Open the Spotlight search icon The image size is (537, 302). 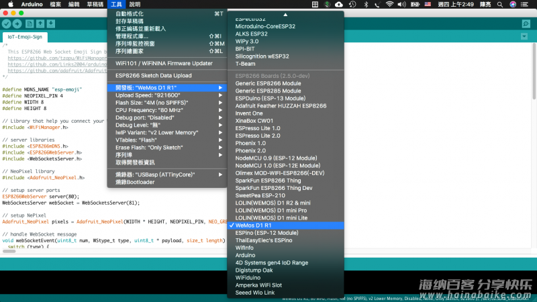click(500, 4)
